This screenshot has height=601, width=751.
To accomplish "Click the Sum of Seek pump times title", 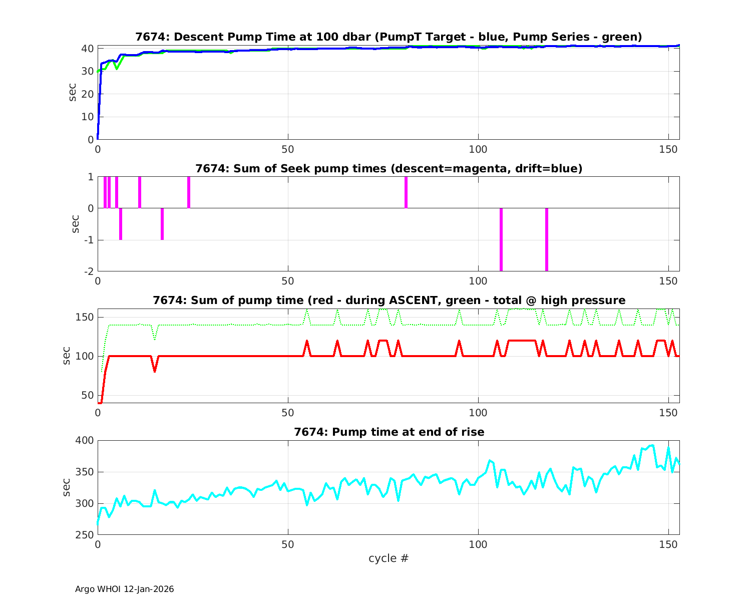I will [389, 169].
